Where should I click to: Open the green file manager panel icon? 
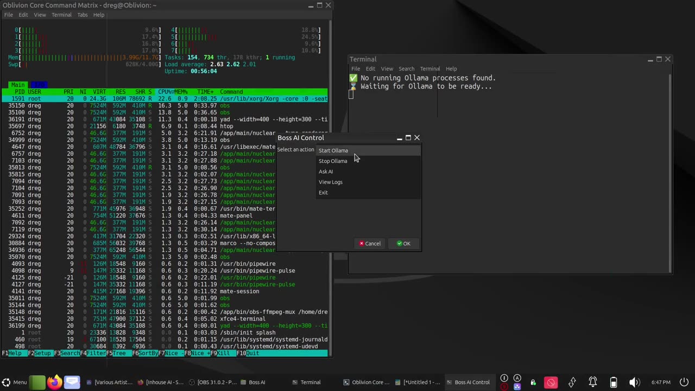37,382
